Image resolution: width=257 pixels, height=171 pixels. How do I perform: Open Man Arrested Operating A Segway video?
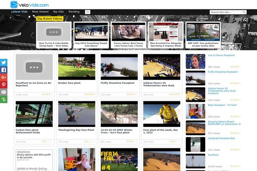[x=166, y=35]
